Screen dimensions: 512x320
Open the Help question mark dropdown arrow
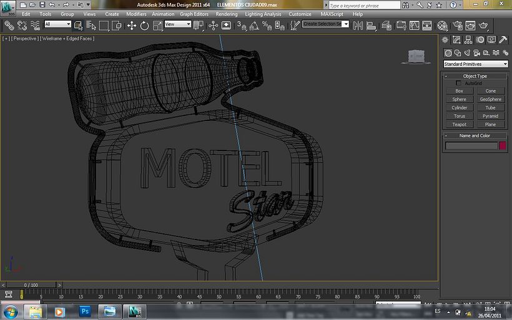coord(460,5)
